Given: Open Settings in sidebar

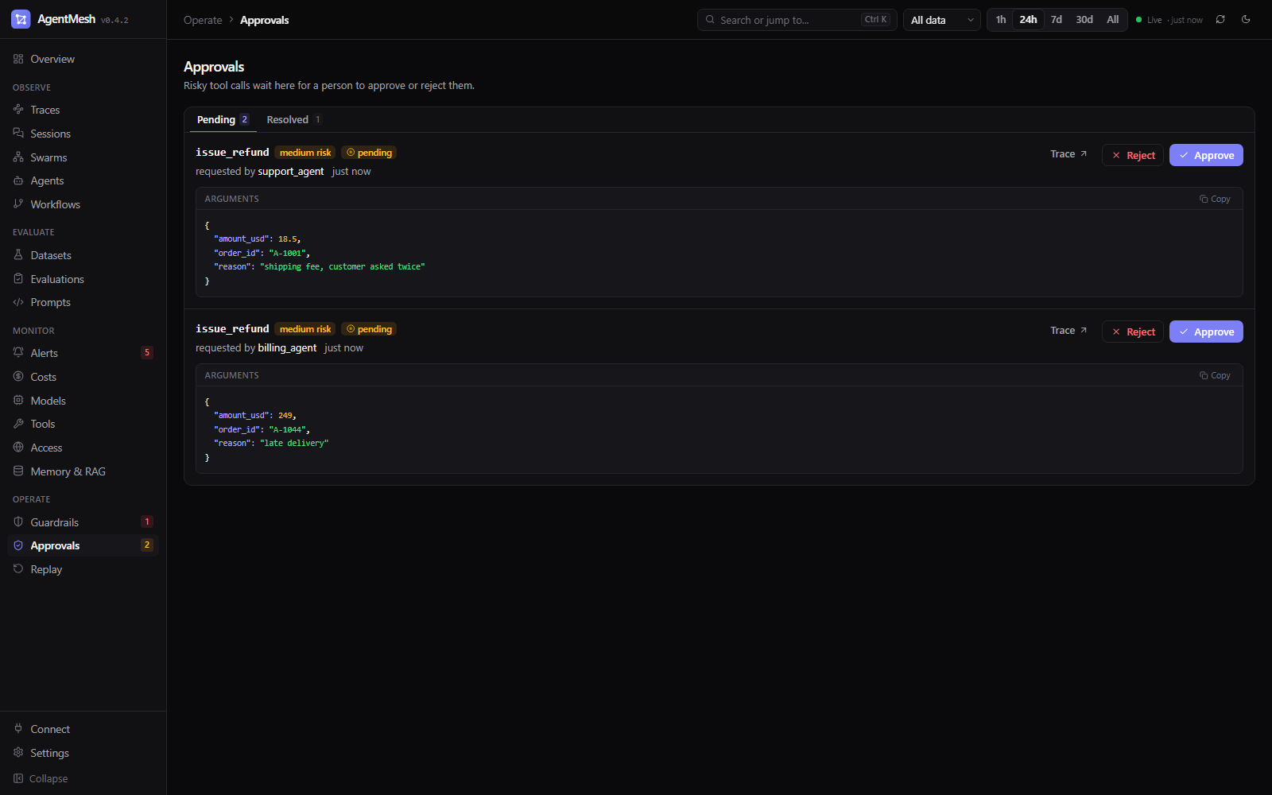Looking at the screenshot, I should click(83, 753).
